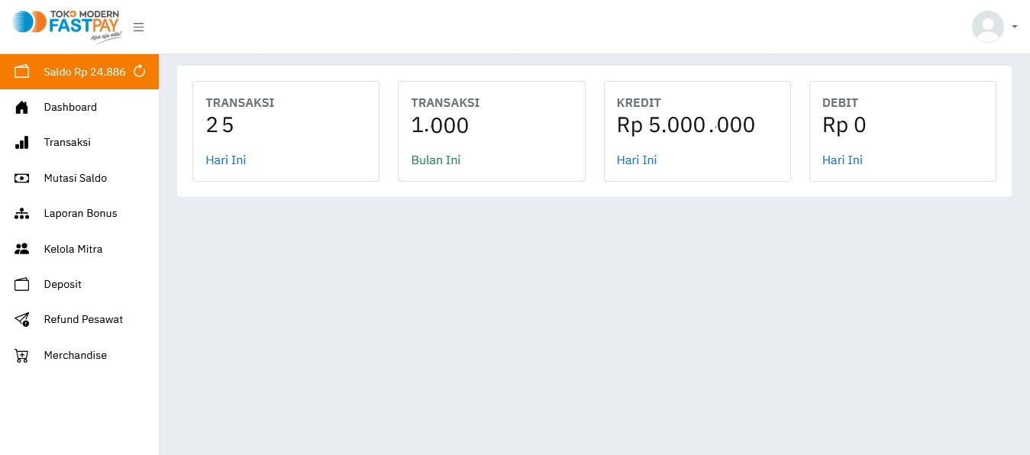Image resolution: width=1030 pixels, height=455 pixels.
Task: Refresh the Saldo balance using the reload icon
Action: (x=139, y=71)
